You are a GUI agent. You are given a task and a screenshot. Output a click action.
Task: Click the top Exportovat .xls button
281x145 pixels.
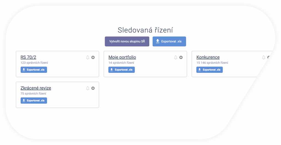coord(169,41)
